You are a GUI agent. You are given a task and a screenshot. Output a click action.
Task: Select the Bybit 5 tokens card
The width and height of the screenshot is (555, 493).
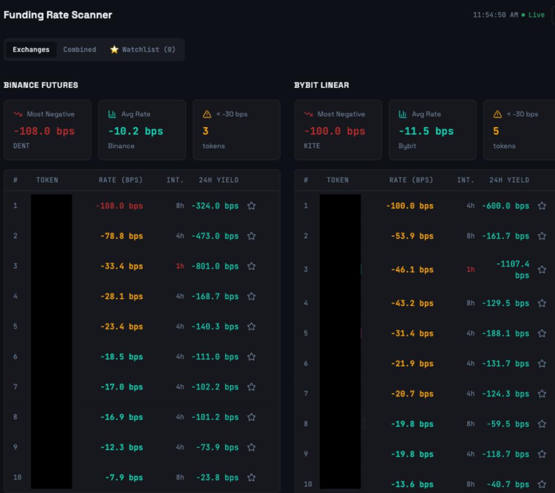point(519,130)
